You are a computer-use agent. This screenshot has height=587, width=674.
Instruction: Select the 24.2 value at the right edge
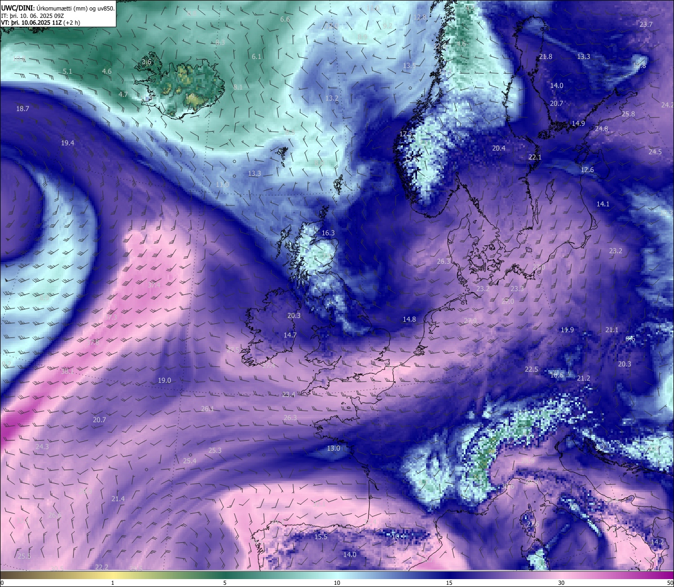(667, 105)
